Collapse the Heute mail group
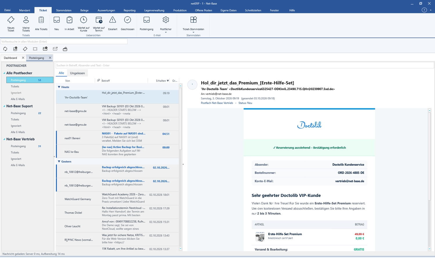Image resolution: width=435 pixels, height=258 pixels. point(59,87)
